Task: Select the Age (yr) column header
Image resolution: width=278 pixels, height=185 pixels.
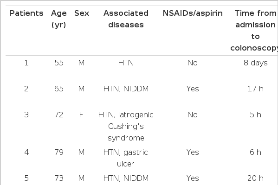Action: [59, 19]
